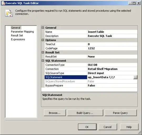142x135 pixels.
Task: Collapse the Result Set property category
Action: [43, 52]
